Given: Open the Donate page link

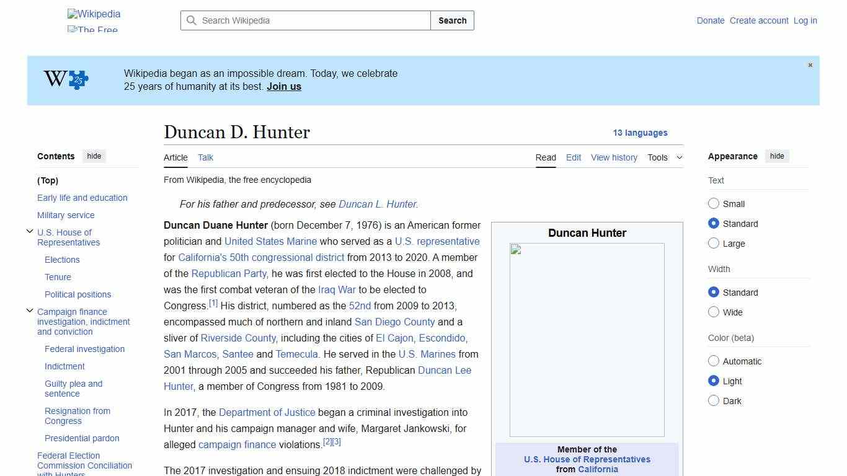Looking at the screenshot, I should click(710, 20).
